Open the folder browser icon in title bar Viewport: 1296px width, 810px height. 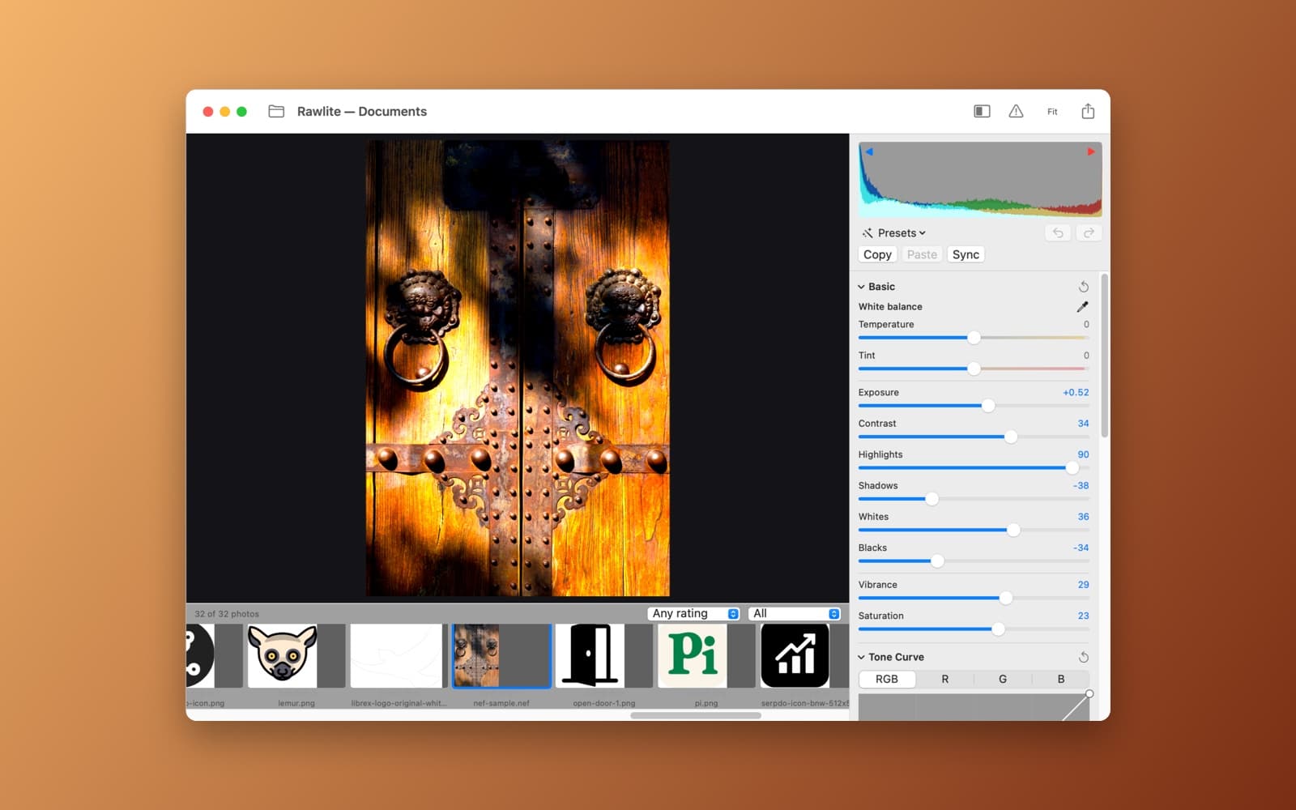pyautogui.click(x=276, y=111)
